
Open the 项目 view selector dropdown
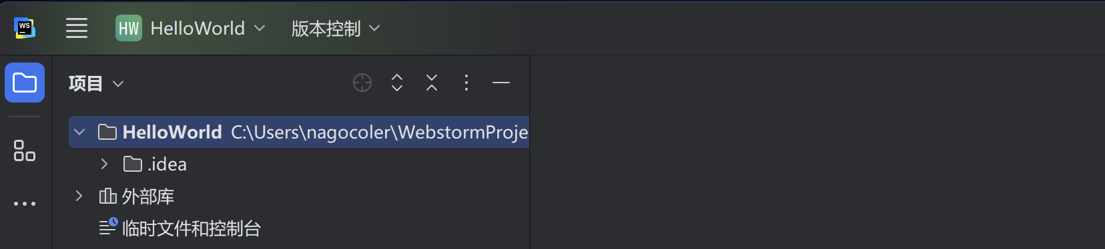coord(96,83)
